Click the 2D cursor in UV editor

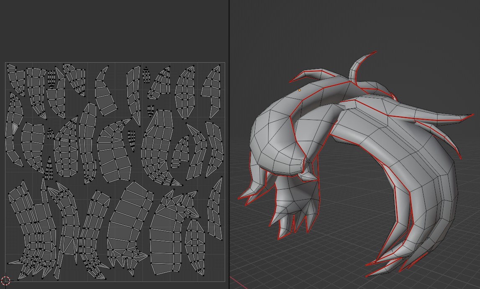[x=5, y=280]
